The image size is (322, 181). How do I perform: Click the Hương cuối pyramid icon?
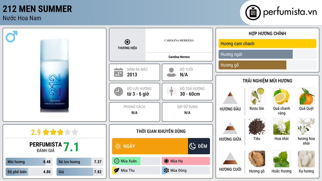tap(230, 158)
